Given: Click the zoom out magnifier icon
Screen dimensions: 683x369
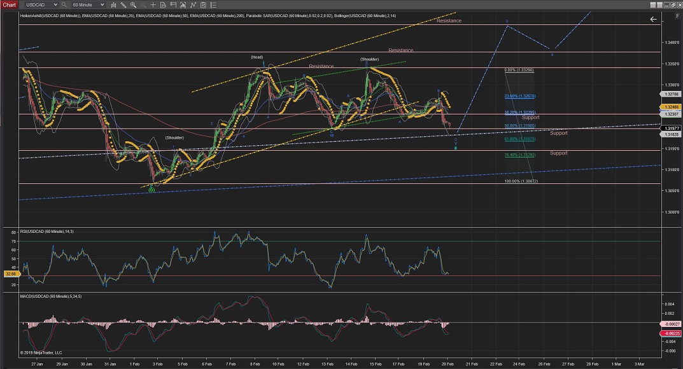Looking at the screenshot, I should [x=143, y=5].
